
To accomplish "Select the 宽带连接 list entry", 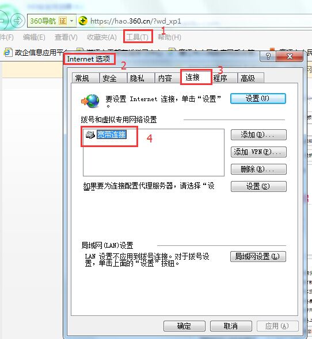I will [x=111, y=134].
